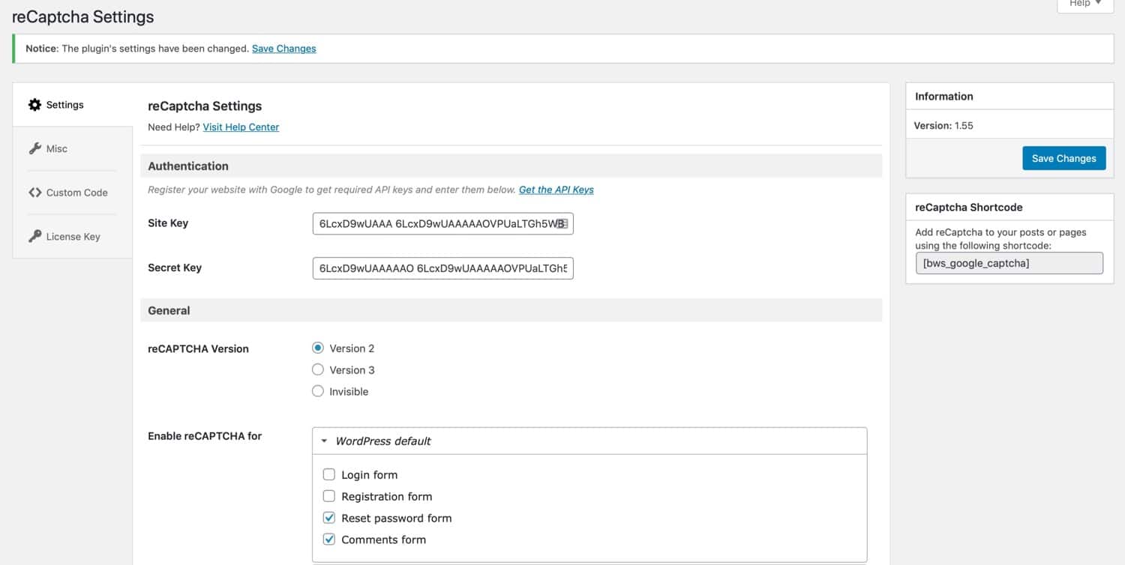Open the License Key tab
The height and width of the screenshot is (565, 1125).
coord(73,236)
